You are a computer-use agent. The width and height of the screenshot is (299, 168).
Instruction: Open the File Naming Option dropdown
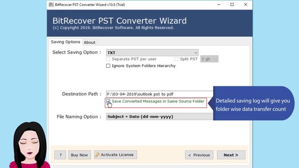click(160, 117)
